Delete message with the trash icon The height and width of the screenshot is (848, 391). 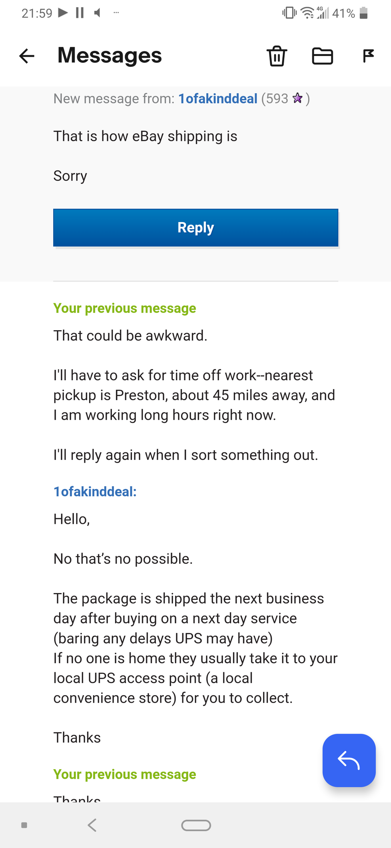coord(277,56)
